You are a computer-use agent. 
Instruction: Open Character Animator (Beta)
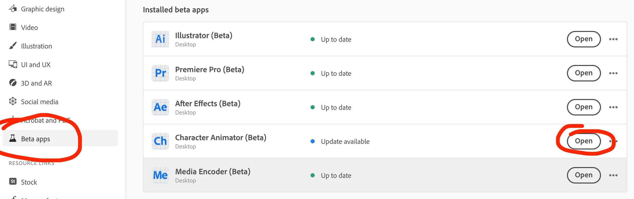pos(583,141)
